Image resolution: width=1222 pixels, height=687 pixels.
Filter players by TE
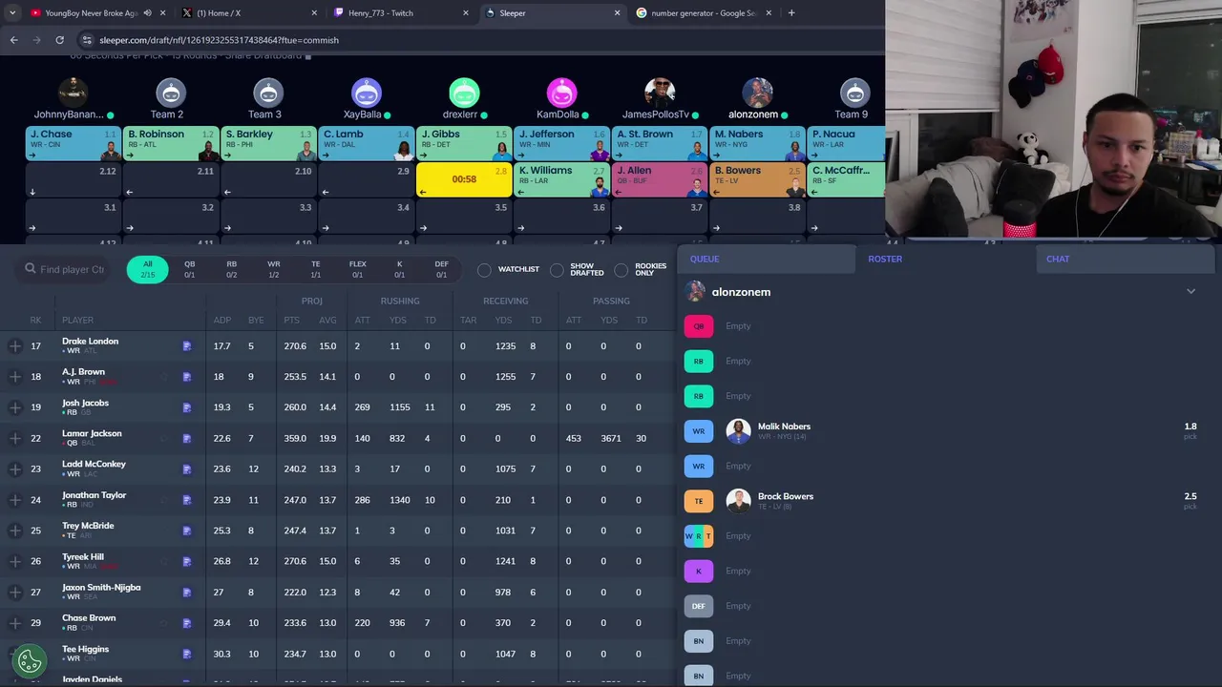[315, 269]
